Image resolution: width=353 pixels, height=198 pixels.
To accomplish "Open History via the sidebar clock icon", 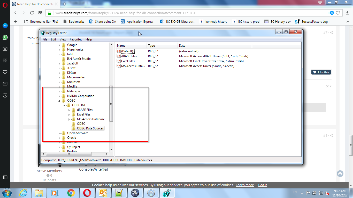I will click(x=5, y=95).
